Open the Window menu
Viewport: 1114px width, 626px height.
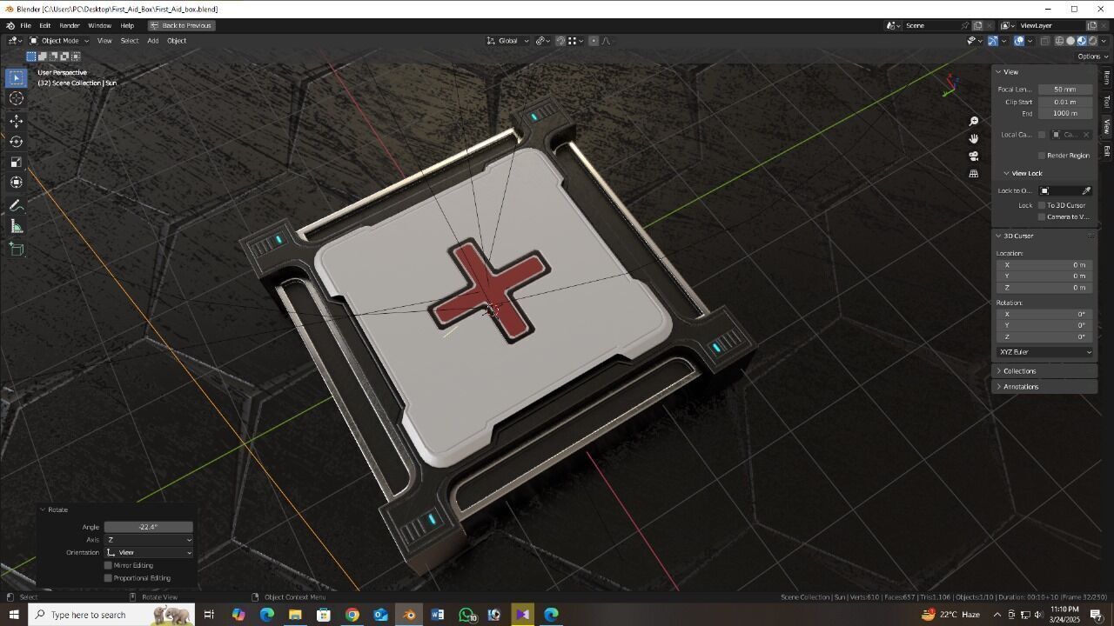click(x=99, y=25)
